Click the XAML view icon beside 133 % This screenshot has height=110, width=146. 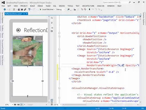coord(52,105)
